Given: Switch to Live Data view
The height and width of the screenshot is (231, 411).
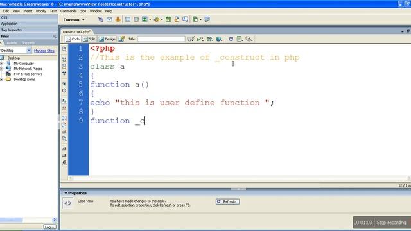Looking at the screenshot, I should point(121,39).
